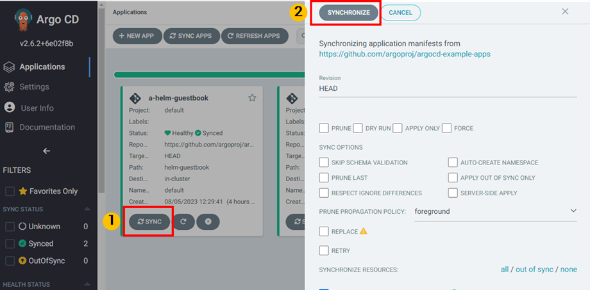The height and width of the screenshot is (290, 590).
Task: Delete a-helm-guestbook app via X icon
Action: (x=208, y=222)
